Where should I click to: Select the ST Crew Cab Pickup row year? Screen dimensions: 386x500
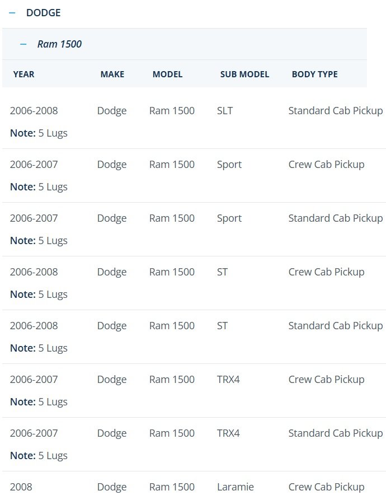34,272
